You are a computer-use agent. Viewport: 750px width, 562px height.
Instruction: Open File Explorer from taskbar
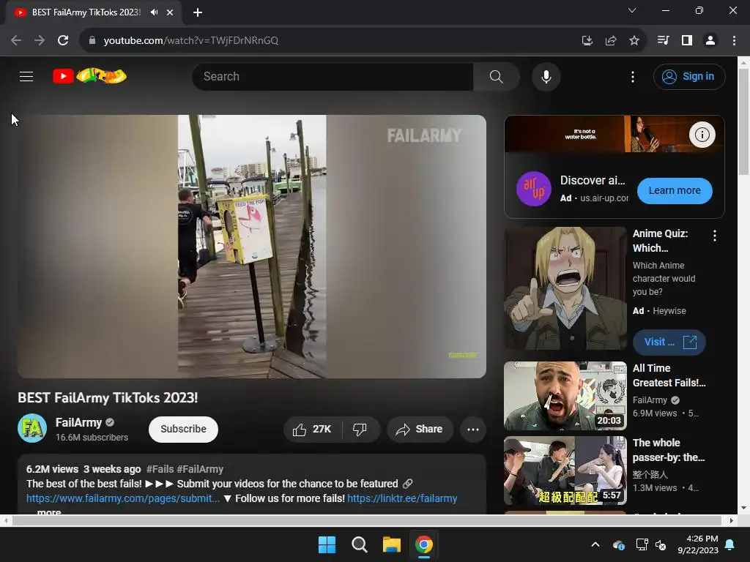pos(391,544)
